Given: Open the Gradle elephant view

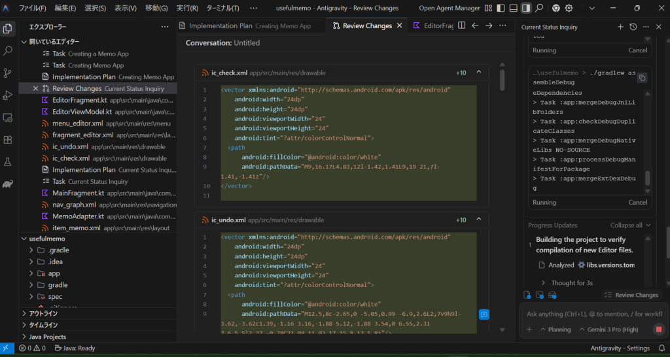Looking at the screenshot, I should click(8, 184).
